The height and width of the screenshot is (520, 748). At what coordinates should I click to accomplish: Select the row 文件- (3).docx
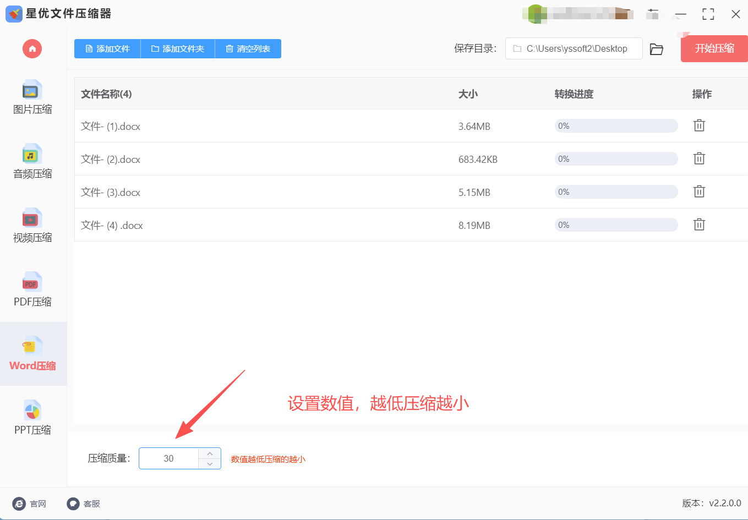tap(411, 192)
